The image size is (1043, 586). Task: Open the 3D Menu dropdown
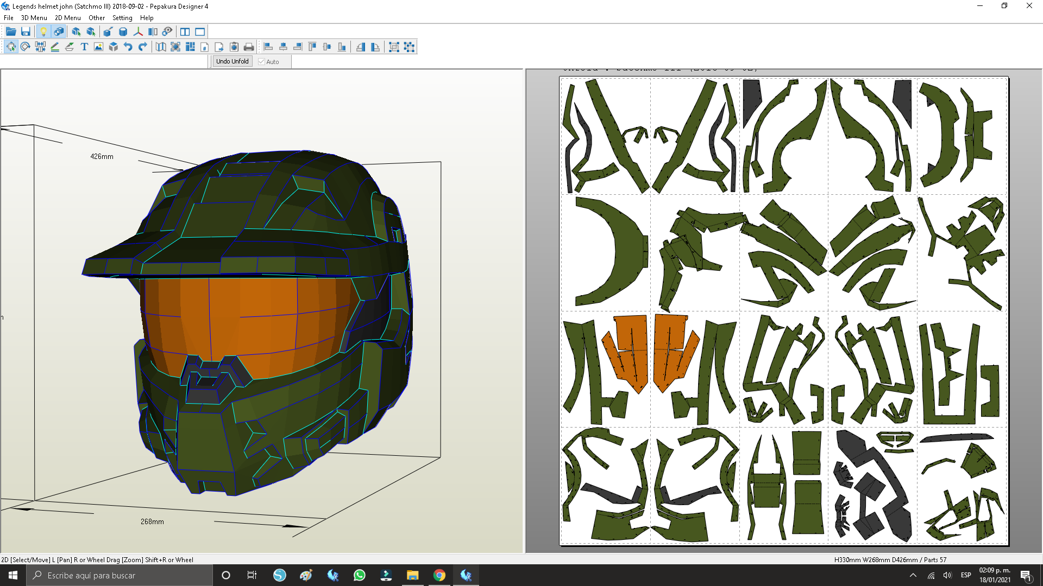point(34,18)
